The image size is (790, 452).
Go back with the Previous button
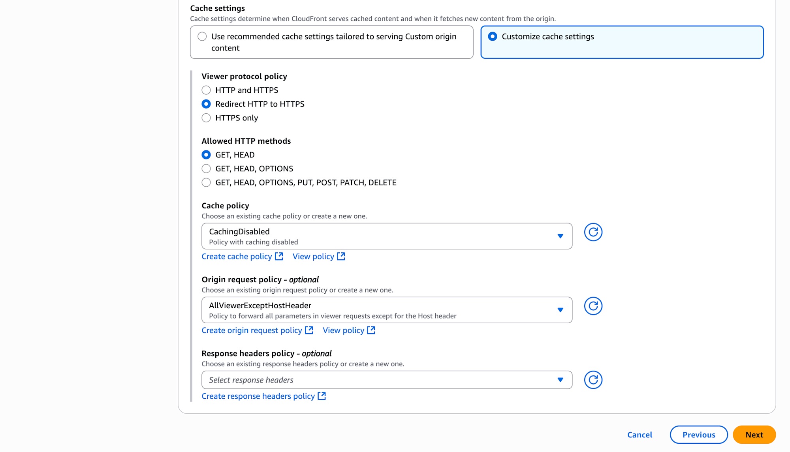[x=698, y=435]
